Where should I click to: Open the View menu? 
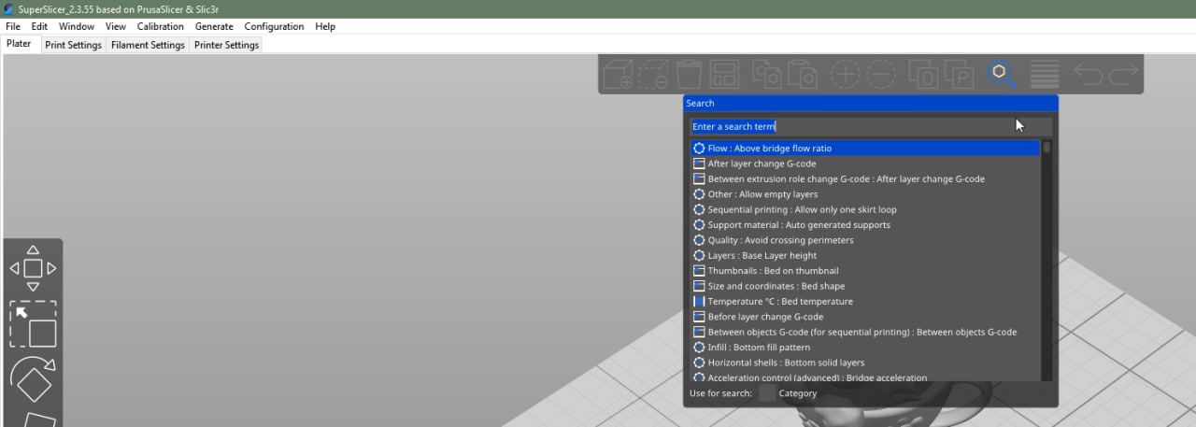(x=116, y=26)
